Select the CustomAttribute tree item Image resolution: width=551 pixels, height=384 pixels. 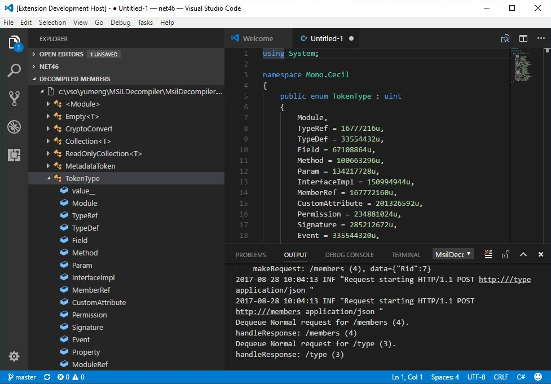[x=99, y=302]
